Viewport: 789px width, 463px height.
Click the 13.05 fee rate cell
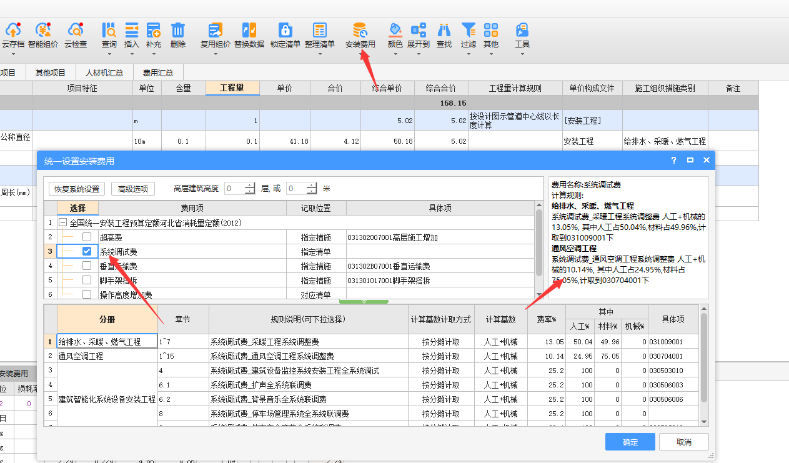(x=547, y=342)
